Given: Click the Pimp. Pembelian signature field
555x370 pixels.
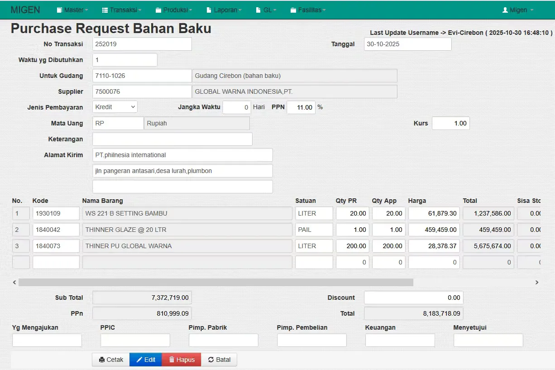Looking at the screenshot, I should click(x=312, y=340).
